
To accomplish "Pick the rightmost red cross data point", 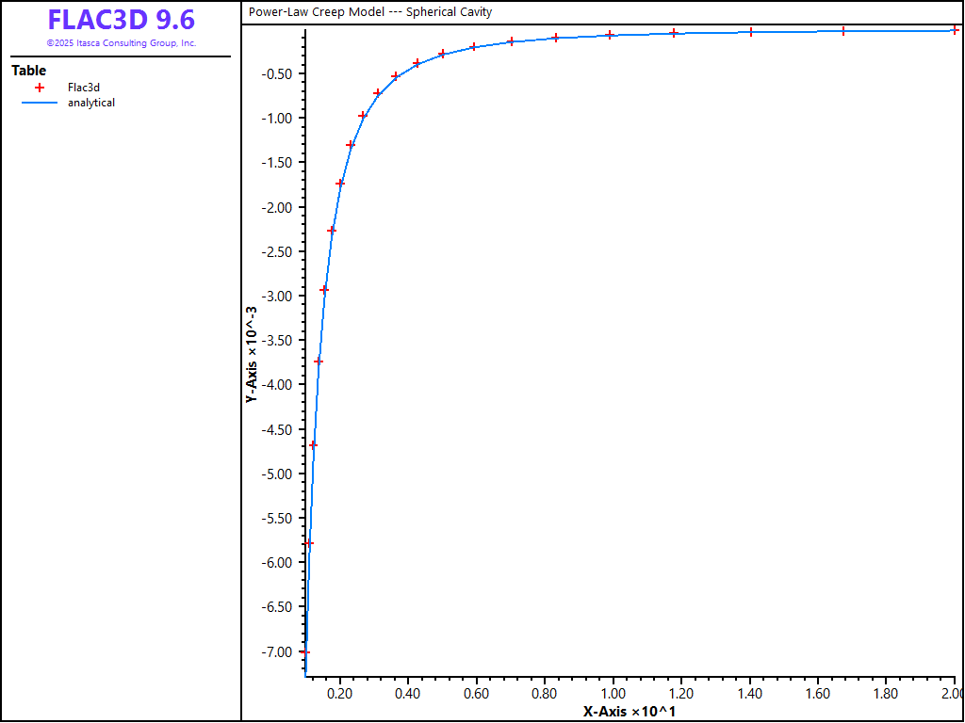I will click(955, 30).
